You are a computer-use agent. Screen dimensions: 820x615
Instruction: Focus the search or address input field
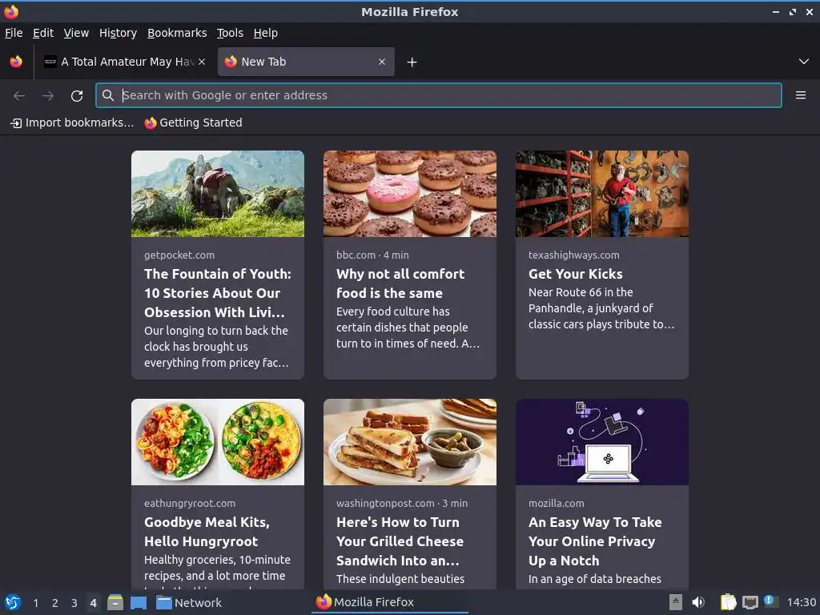[438, 95]
